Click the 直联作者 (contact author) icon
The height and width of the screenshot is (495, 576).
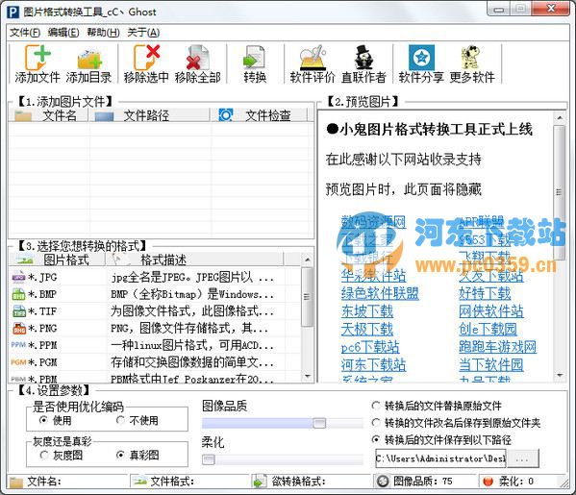363,58
